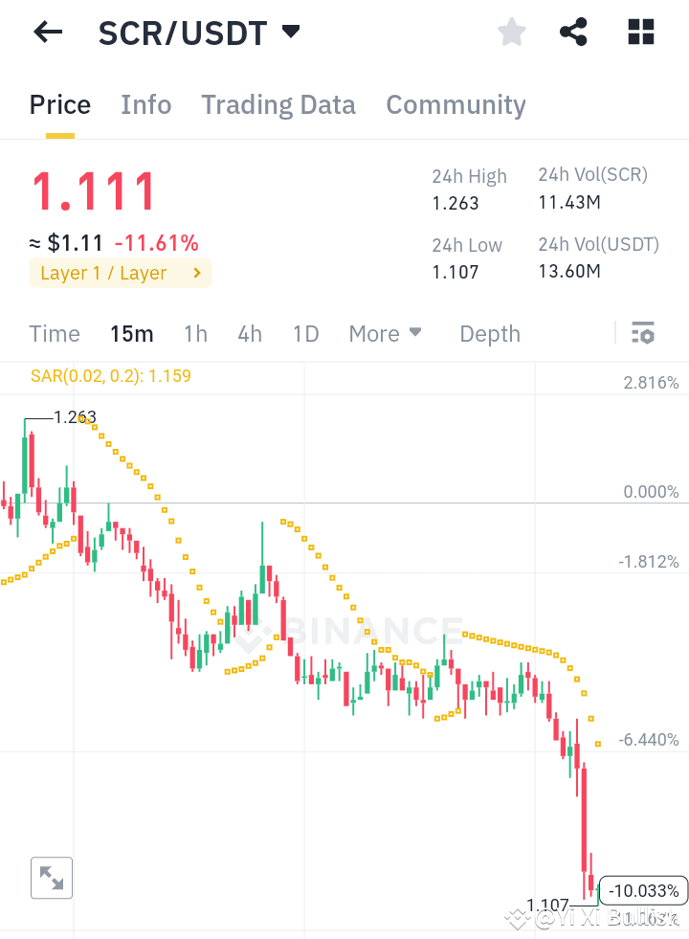Screen dimensions: 689x939
Task: Tap the -10.033% change badge on chart
Action: click(642, 890)
